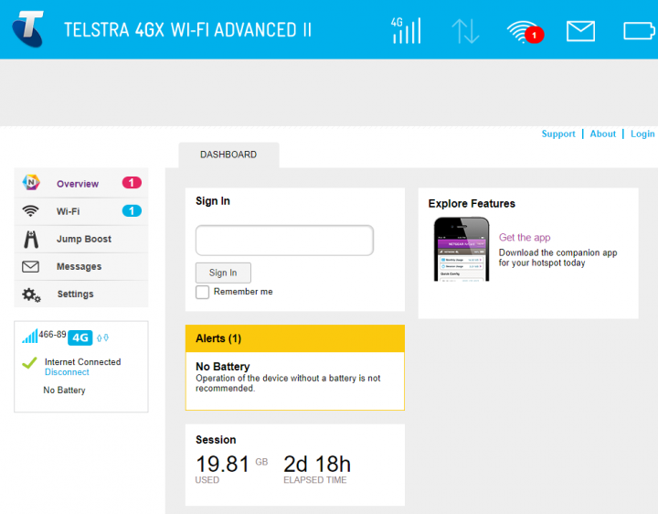Switch to the DASHBOARD tab
This screenshot has width=658, height=514.
[228, 155]
